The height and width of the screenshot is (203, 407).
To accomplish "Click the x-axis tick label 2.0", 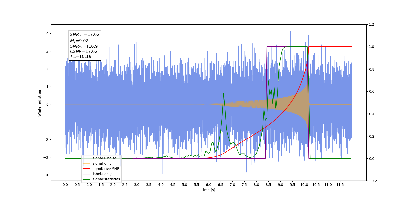I will [x=113, y=185].
